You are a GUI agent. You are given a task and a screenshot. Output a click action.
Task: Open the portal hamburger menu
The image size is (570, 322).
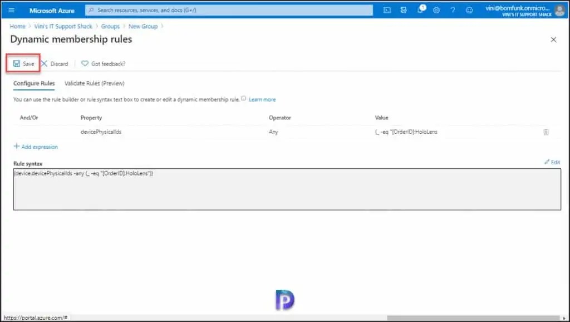pyautogui.click(x=11, y=9)
